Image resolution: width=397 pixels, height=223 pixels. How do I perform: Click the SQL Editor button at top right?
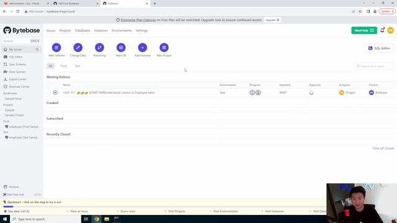click(379, 48)
